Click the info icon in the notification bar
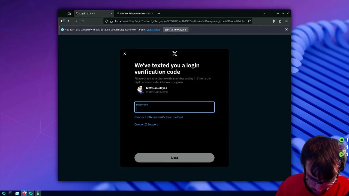 click(x=62, y=30)
